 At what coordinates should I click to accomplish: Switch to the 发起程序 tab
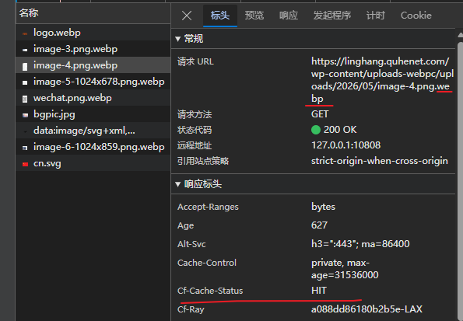pos(332,16)
